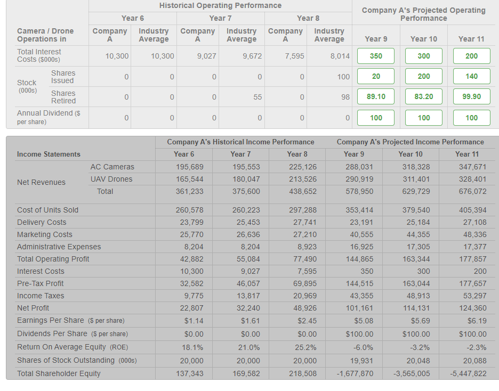Edit Year 11 Shares Retired field 99.90
This screenshot has width=499, height=391.
472,96
